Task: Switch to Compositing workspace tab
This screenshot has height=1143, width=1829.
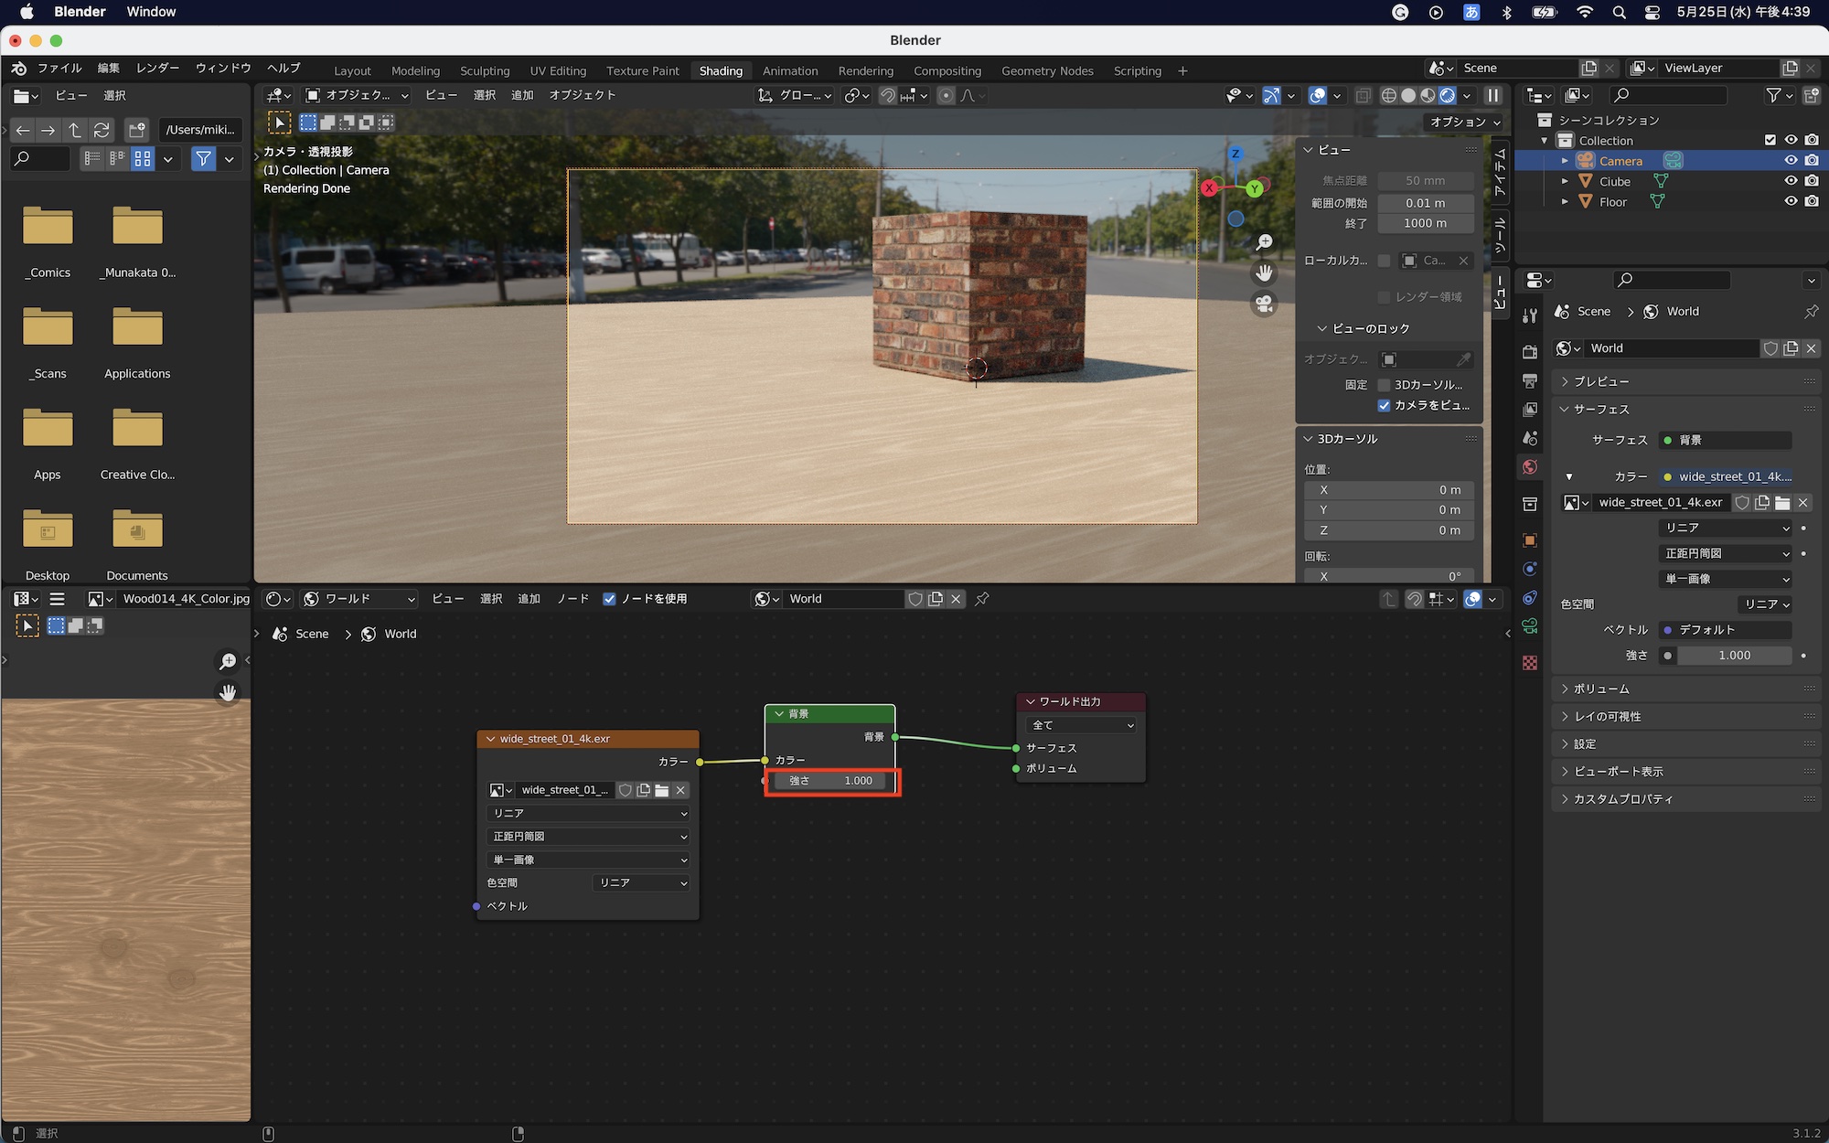Action: click(x=947, y=70)
